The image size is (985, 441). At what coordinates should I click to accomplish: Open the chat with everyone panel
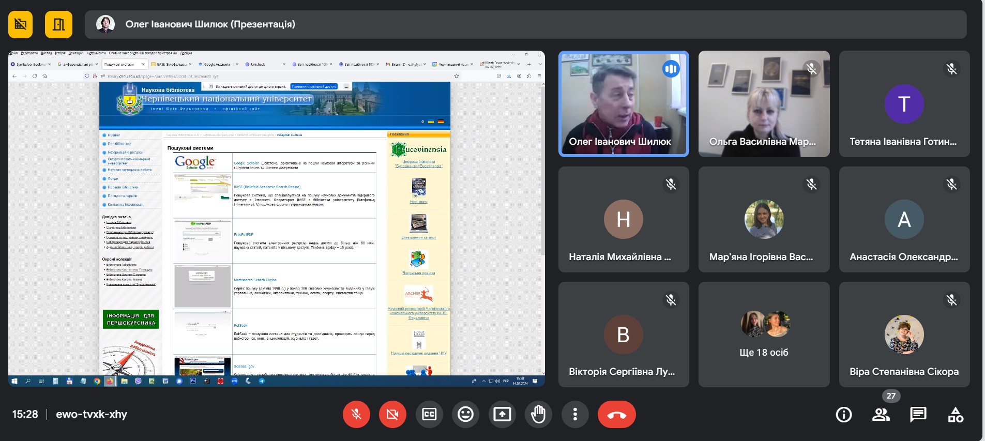918,414
